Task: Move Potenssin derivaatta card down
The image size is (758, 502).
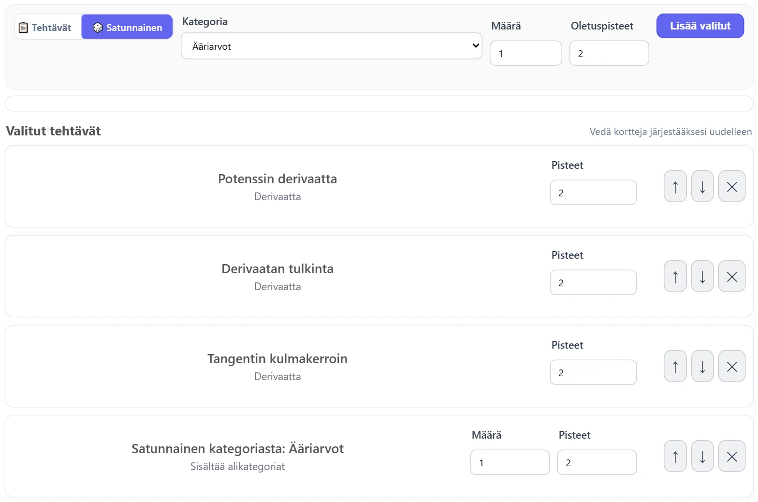Action: [x=702, y=186]
